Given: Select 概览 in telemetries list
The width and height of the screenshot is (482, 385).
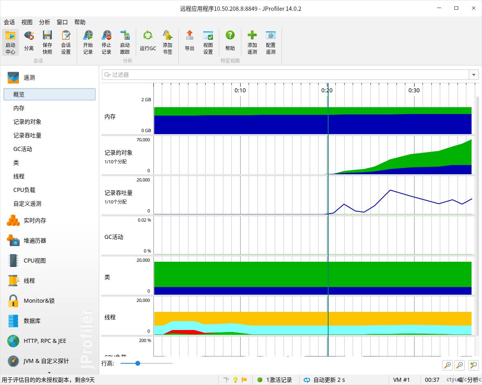Looking at the screenshot, I should (49, 94).
